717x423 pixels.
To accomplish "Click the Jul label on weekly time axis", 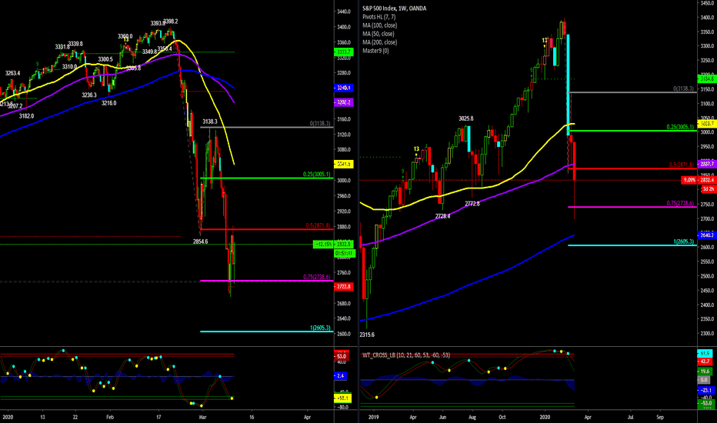I will 631,417.
